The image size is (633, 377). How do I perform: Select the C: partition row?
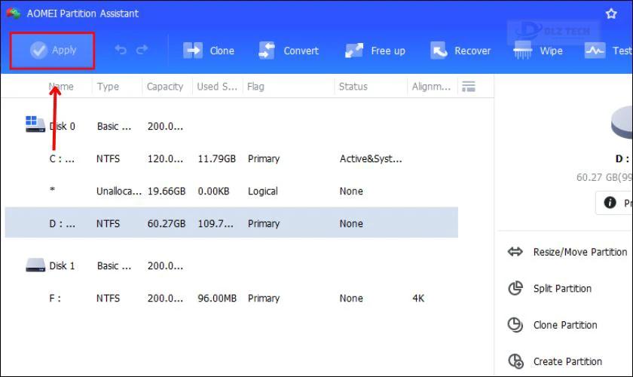coord(231,159)
